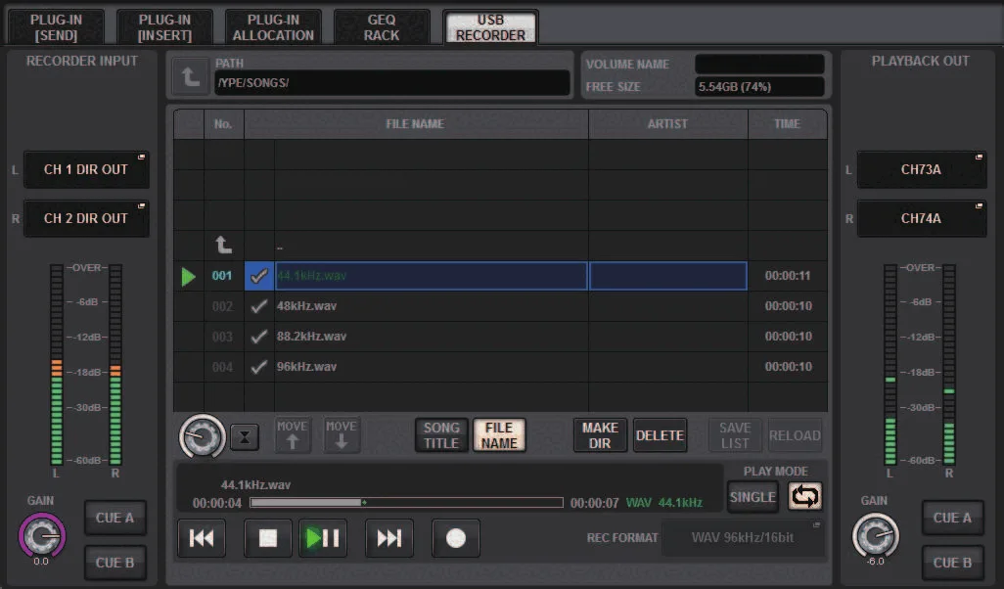Click artist cell of track 001
This screenshot has height=589, width=1004.
pyautogui.click(x=667, y=276)
